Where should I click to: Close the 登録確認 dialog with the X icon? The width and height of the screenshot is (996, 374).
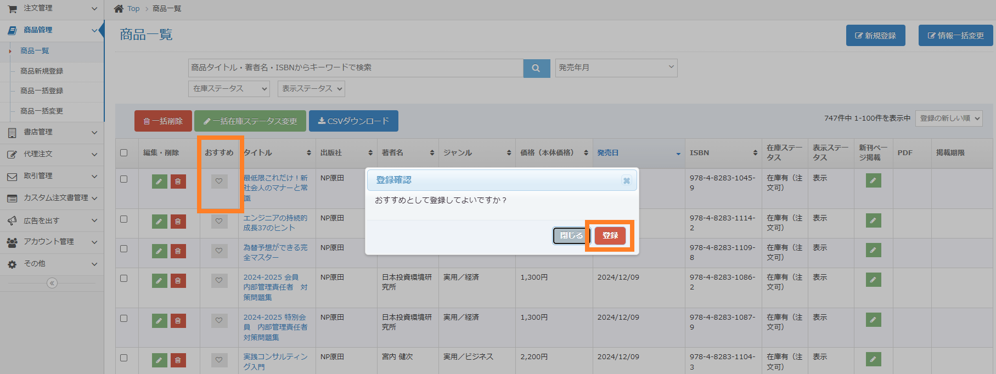pyautogui.click(x=627, y=180)
